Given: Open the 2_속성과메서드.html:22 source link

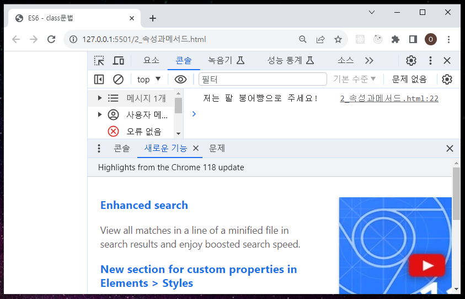Looking at the screenshot, I should [389, 98].
